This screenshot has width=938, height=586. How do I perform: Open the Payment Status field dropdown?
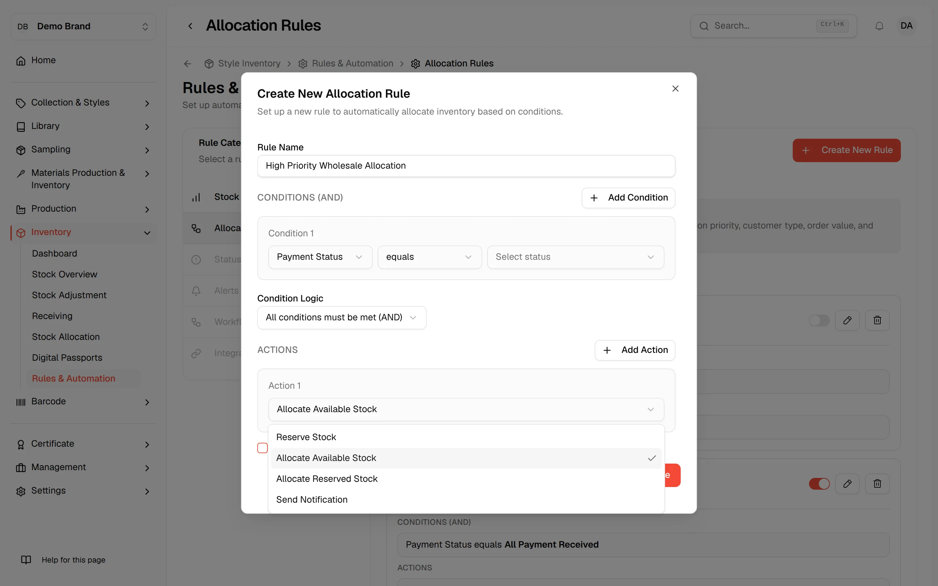tap(320, 257)
